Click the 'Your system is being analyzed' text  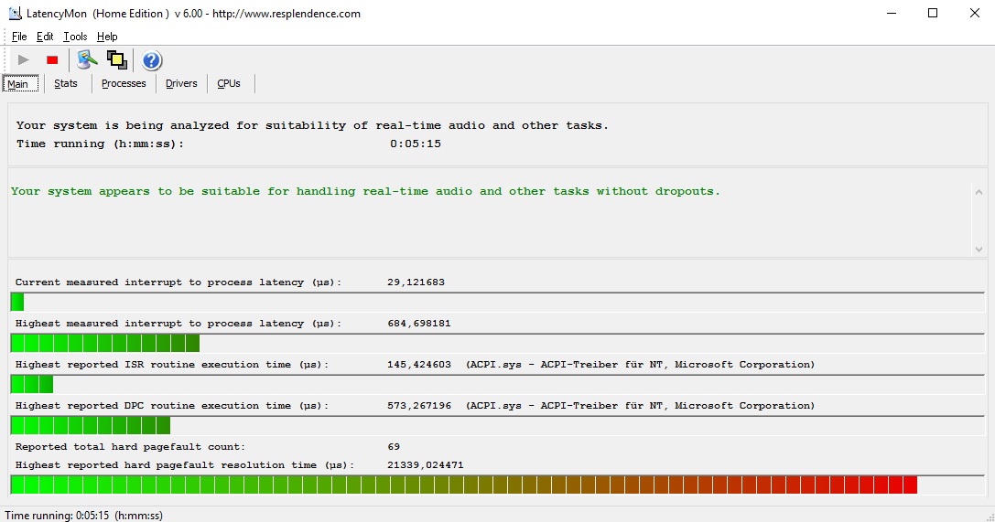pyautogui.click(x=312, y=125)
